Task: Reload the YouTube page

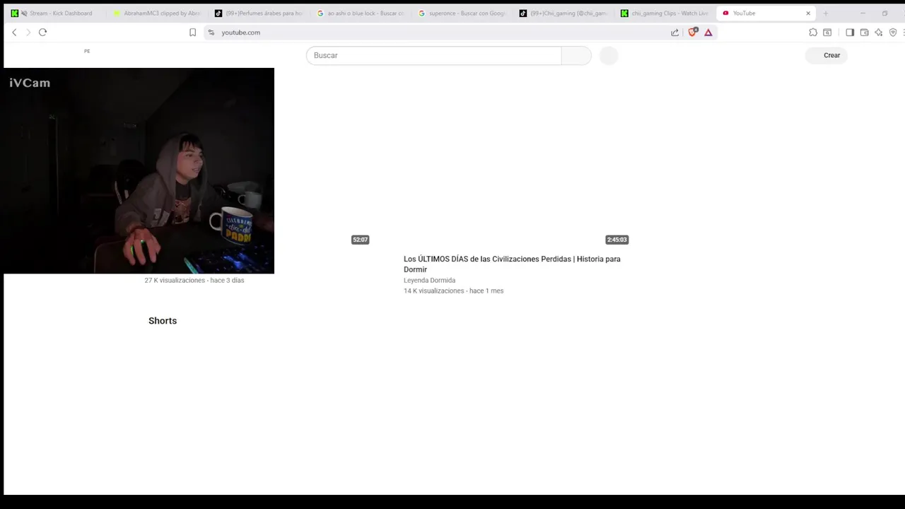Action: [42, 33]
